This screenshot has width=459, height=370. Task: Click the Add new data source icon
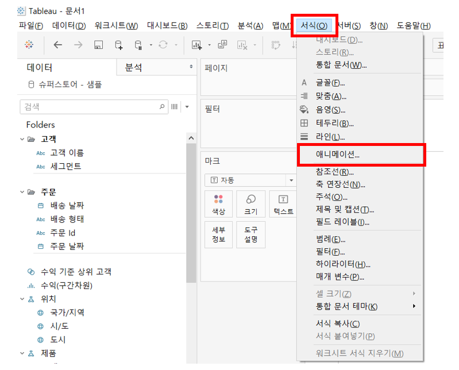pyautogui.click(x=118, y=45)
